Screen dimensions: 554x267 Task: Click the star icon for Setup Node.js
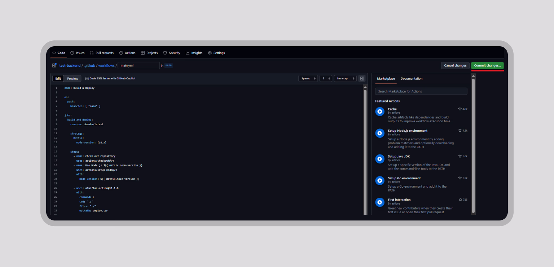460,131
